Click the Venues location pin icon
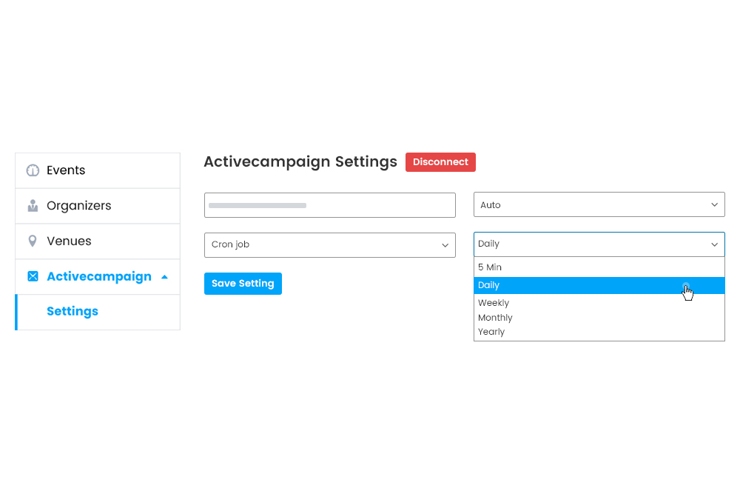Image resolution: width=740 pixels, height=494 pixels. (x=33, y=241)
